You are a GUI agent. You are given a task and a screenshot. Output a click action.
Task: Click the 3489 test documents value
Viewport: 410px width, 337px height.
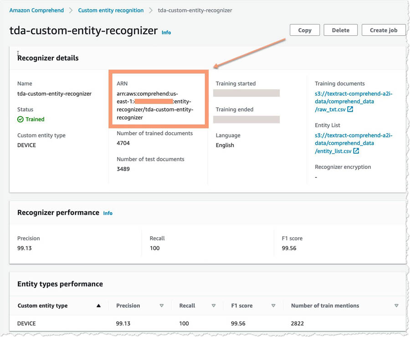pos(123,169)
